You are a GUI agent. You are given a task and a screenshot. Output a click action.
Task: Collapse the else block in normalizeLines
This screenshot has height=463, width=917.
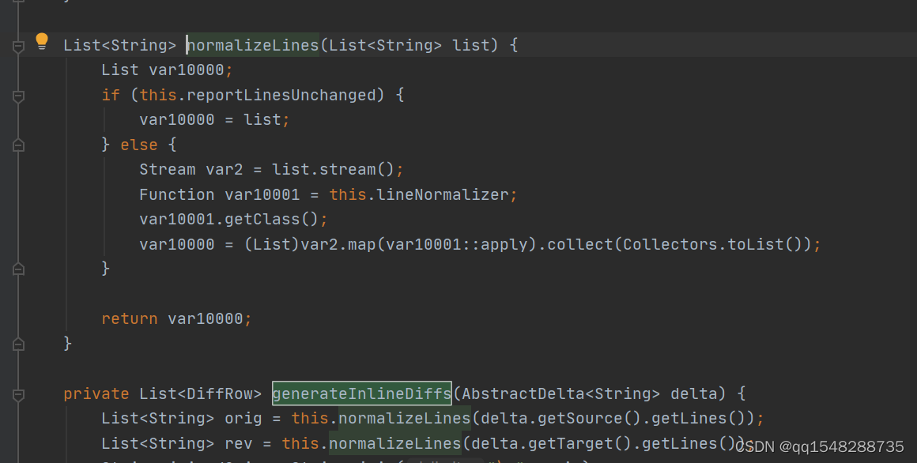17,145
